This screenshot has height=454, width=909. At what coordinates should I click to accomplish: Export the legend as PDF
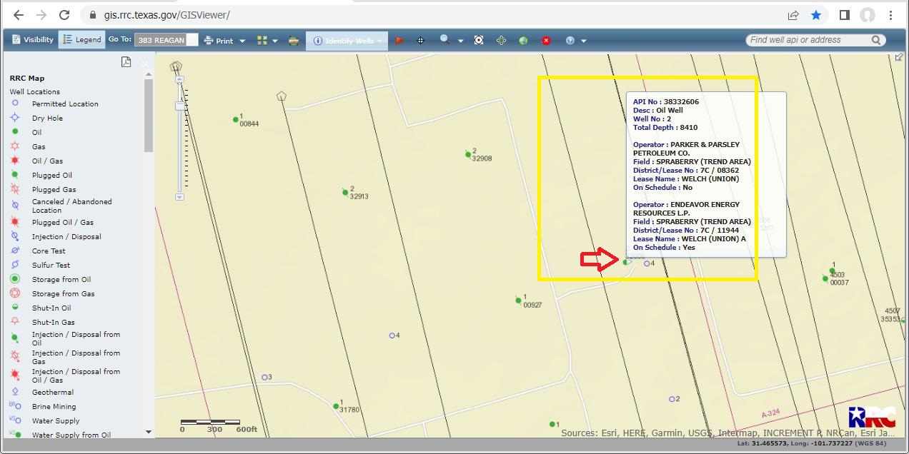tap(126, 62)
